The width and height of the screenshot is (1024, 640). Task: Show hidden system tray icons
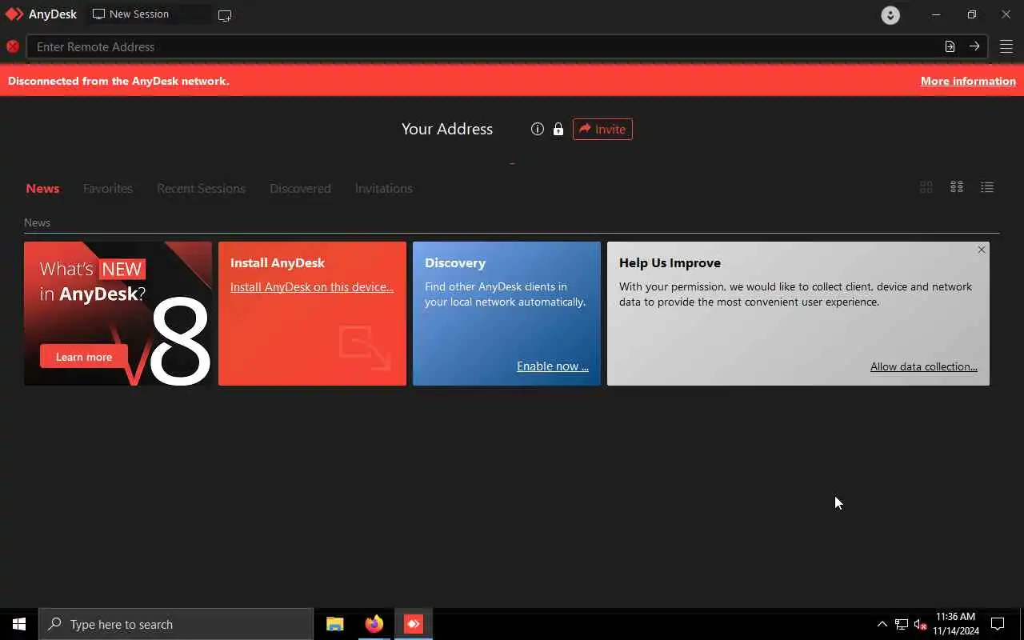point(882,624)
